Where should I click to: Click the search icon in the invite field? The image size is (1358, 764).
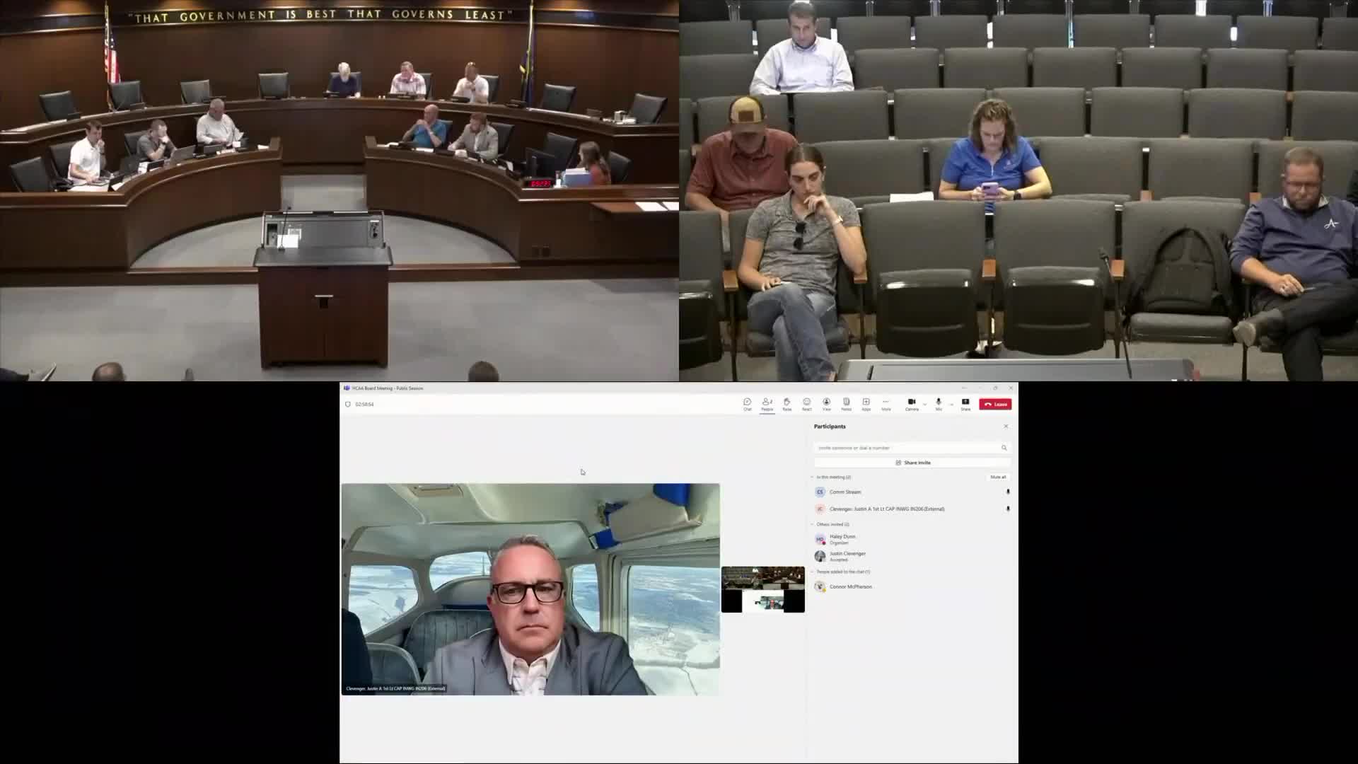pyautogui.click(x=1004, y=448)
